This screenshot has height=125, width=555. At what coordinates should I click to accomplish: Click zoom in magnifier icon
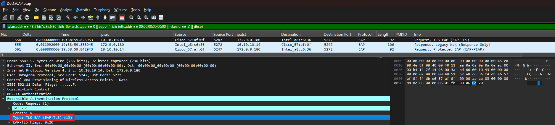(x=131, y=18)
